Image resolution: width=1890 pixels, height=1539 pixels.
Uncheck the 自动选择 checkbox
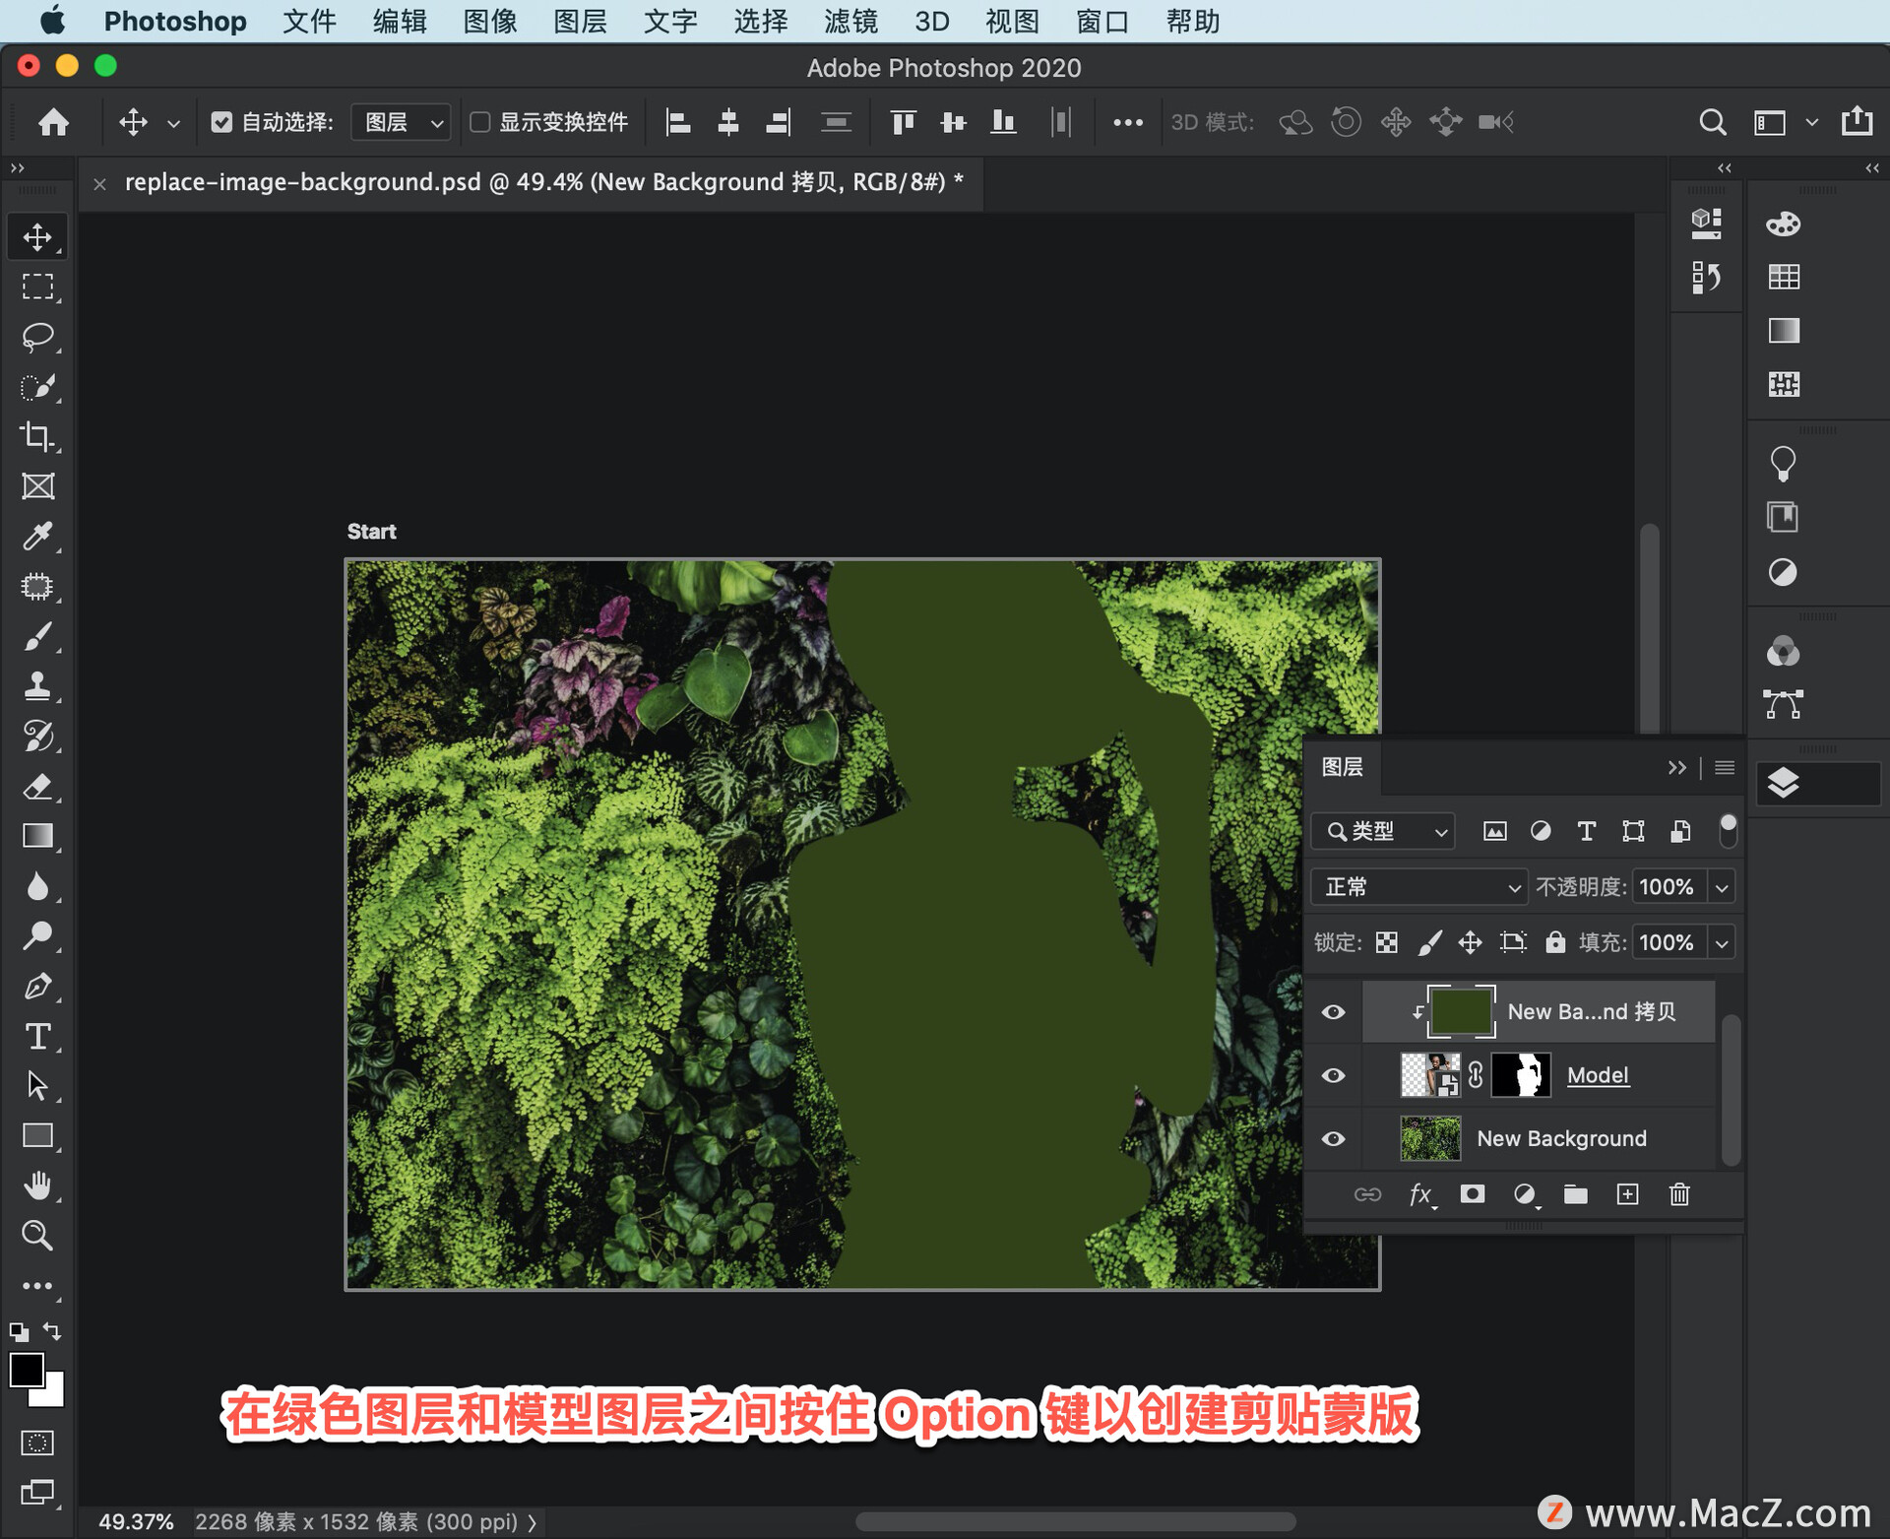tap(221, 122)
